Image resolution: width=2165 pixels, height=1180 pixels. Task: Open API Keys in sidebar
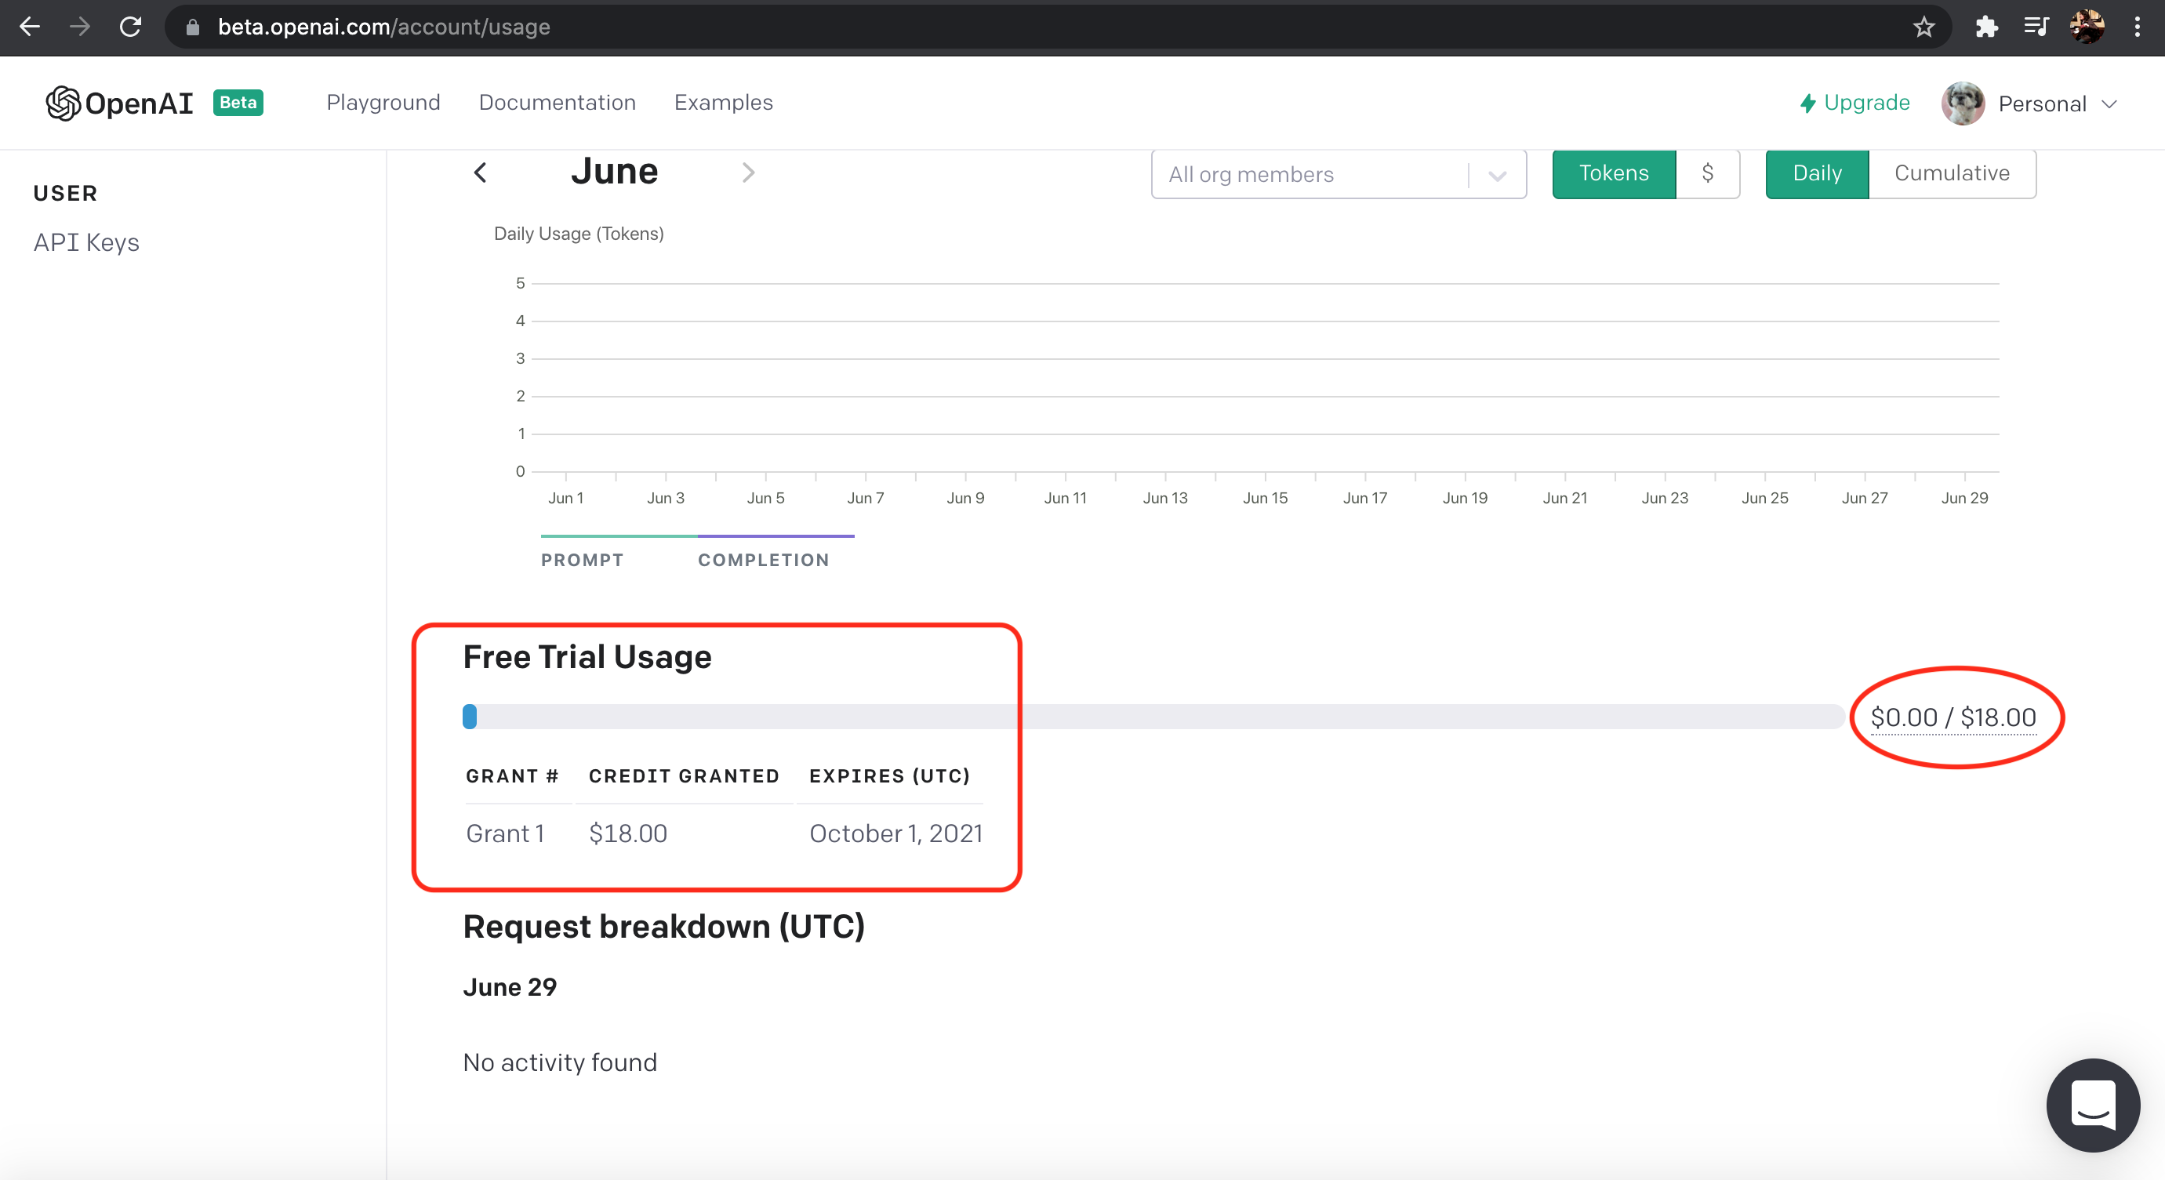[x=86, y=242]
